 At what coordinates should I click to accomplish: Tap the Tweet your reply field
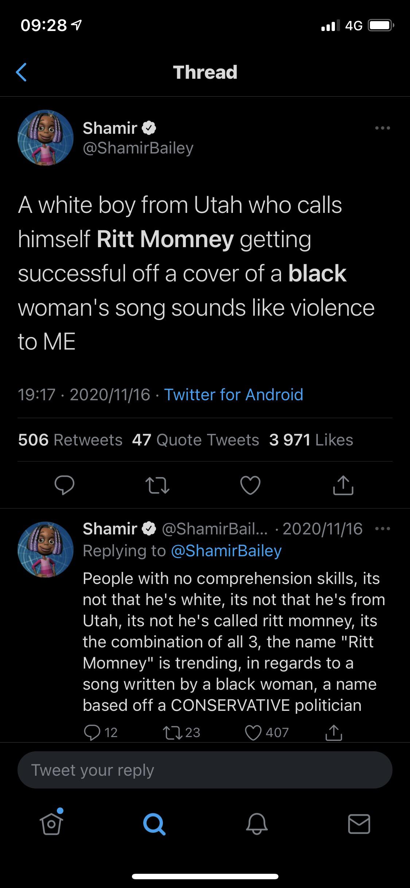coord(205,770)
